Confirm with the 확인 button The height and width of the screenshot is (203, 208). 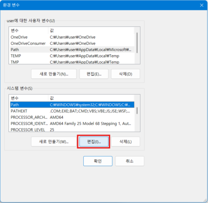pyautogui.click(x=98, y=161)
